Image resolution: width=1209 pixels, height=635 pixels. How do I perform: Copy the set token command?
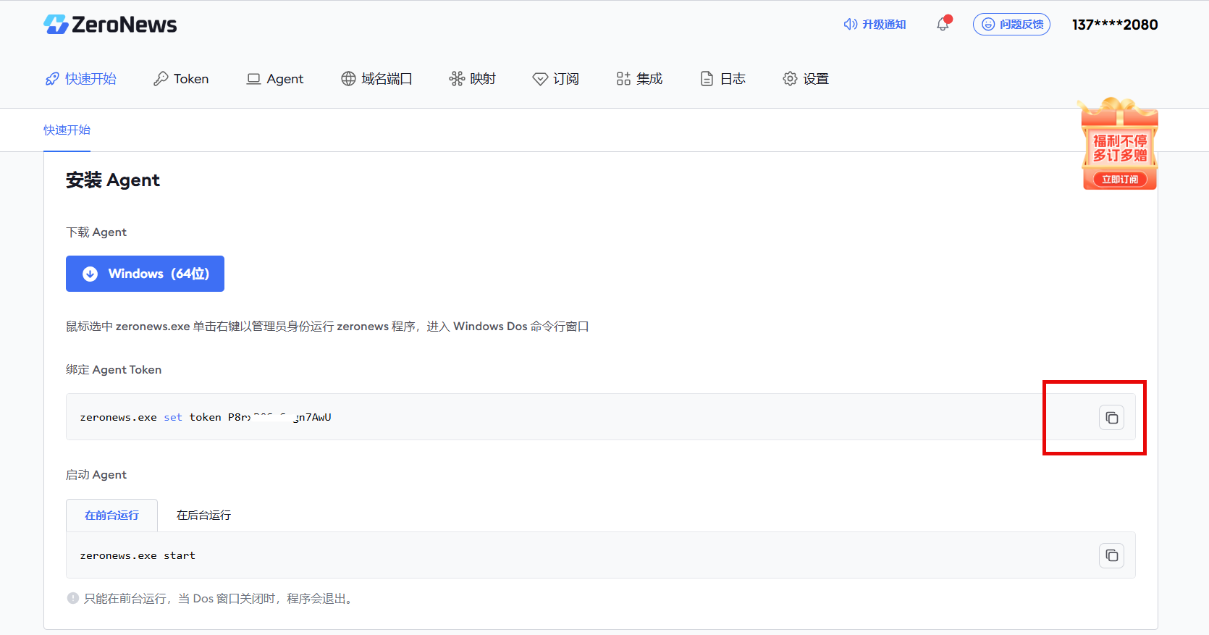click(1111, 418)
